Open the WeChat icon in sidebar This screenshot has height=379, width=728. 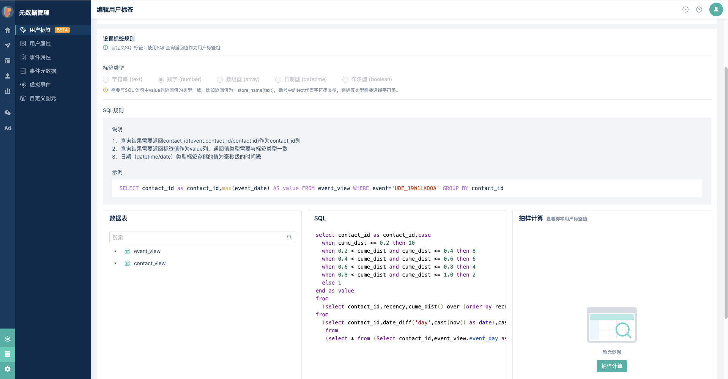pyautogui.click(x=8, y=113)
